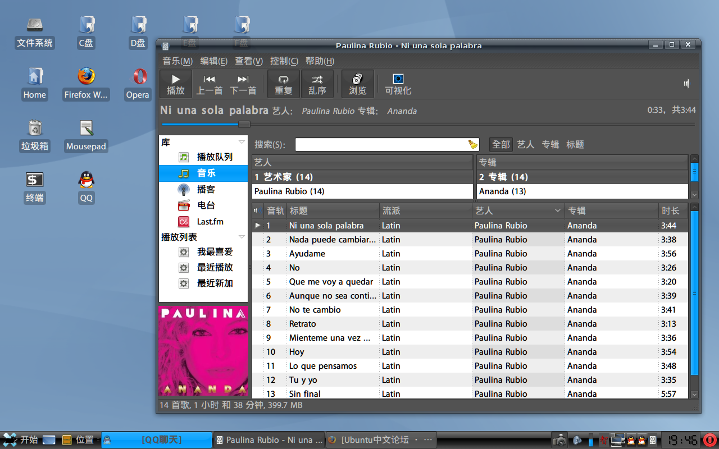The image size is (719, 449).
Task: Open the 文件系统 desktop icon
Action: (35, 33)
